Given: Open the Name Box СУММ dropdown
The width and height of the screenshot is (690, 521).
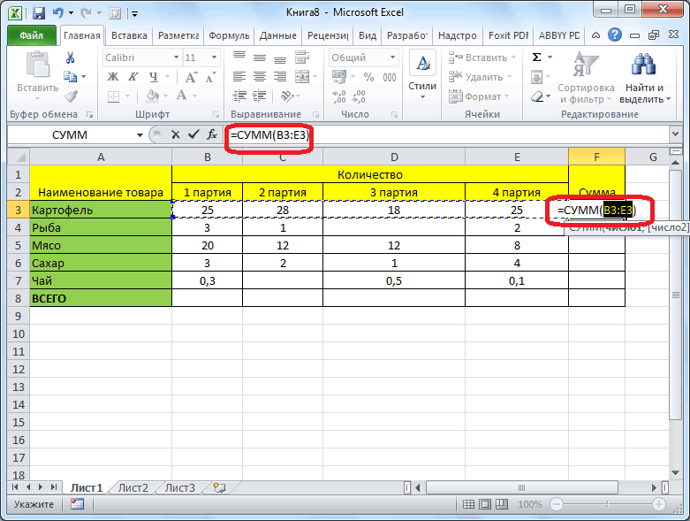Looking at the screenshot, I should 140,134.
